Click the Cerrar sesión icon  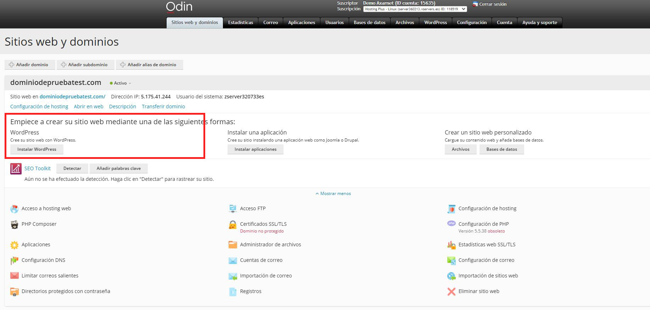475,4
